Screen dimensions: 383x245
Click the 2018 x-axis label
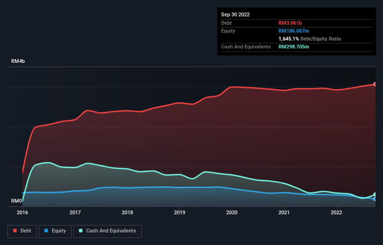pyautogui.click(x=127, y=212)
